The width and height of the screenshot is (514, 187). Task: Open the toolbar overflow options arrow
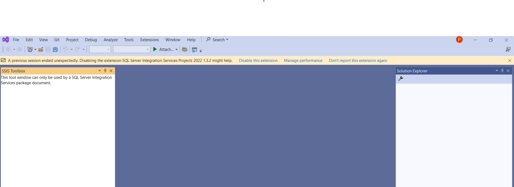pos(201,51)
